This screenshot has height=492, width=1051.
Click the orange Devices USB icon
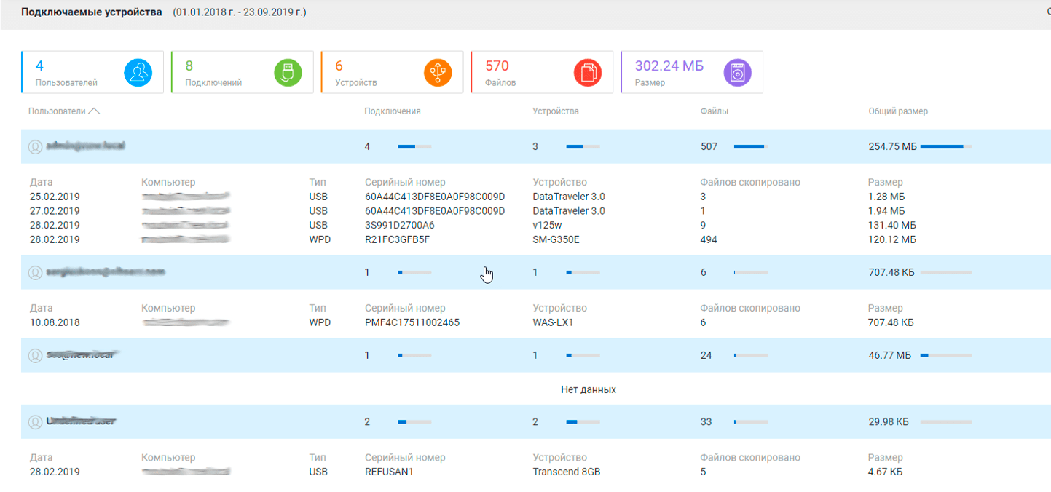pos(438,73)
